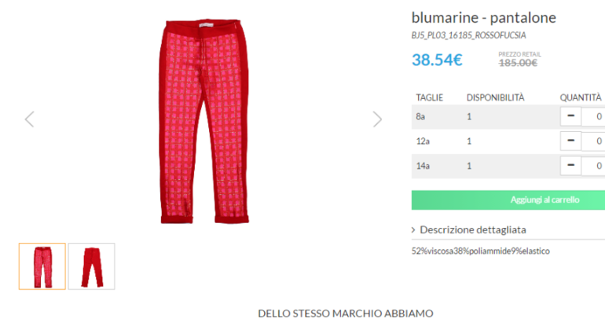Click DELLO STESSO MARCHIO ABBIAMO heading
This screenshot has width=605, height=319.
click(346, 313)
